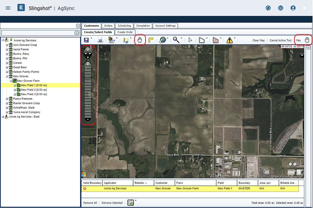Open the list icon in the header
The image size is (313, 208).
click(x=280, y=8)
